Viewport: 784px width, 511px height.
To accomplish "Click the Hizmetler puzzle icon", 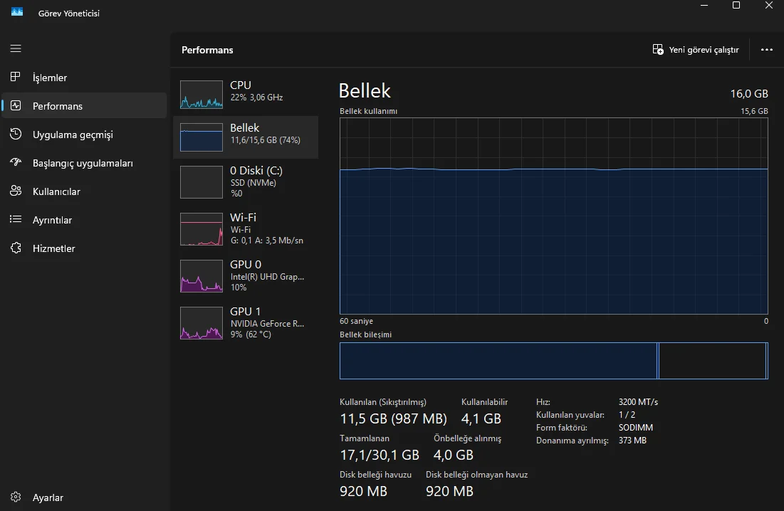I will [16, 248].
